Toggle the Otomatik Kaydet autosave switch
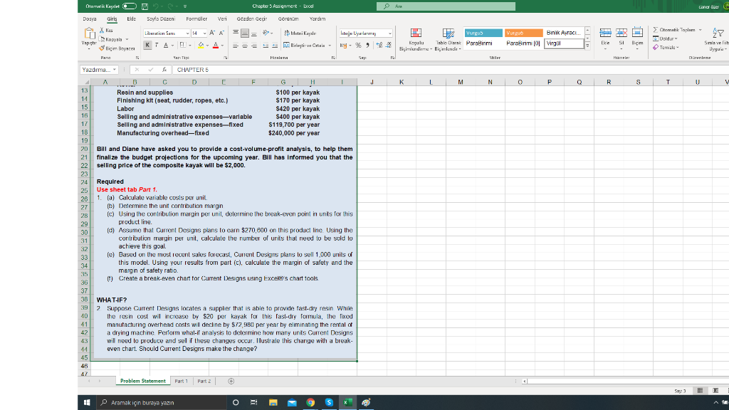Screen dimensions: 729x410 (x=130, y=6)
